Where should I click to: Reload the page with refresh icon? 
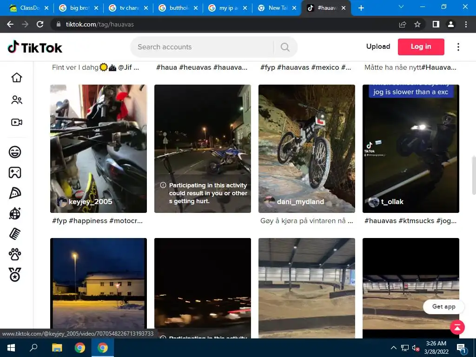click(40, 24)
